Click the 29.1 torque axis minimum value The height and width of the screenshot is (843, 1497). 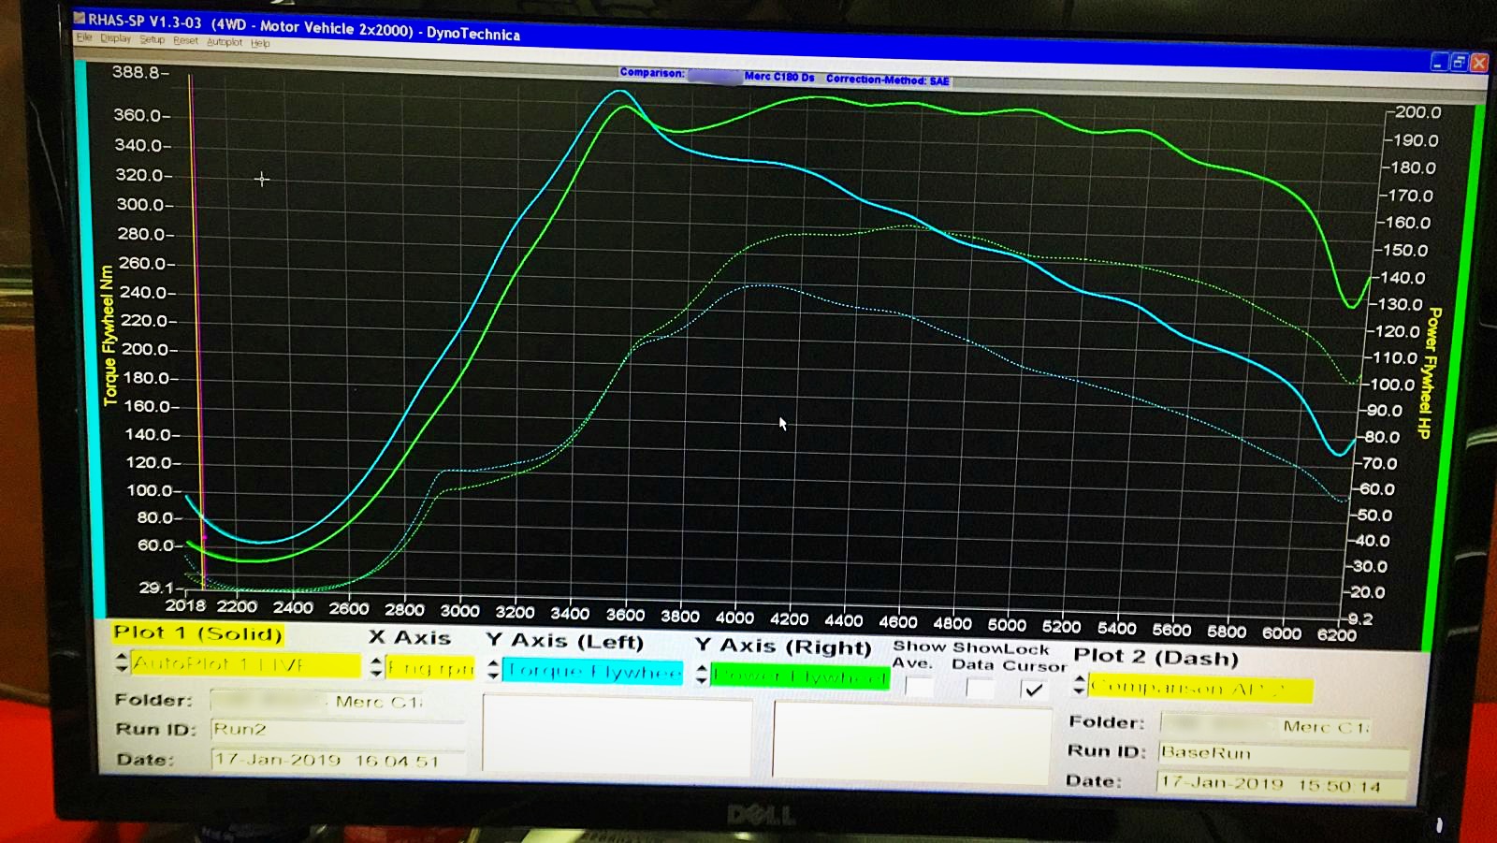(156, 588)
